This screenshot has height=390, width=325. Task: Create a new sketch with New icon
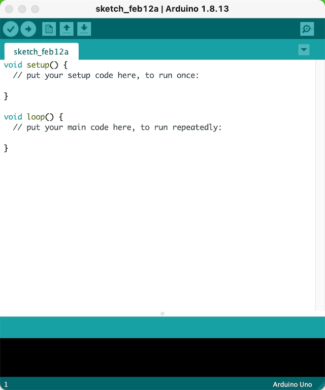49,29
